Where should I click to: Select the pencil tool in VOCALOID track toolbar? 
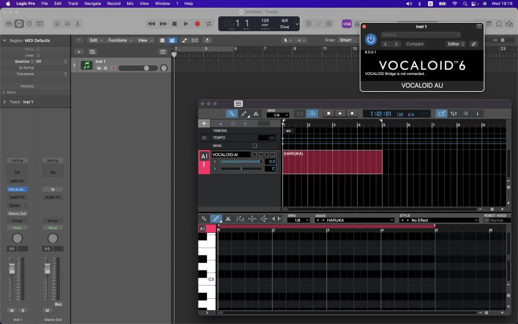coord(244,113)
